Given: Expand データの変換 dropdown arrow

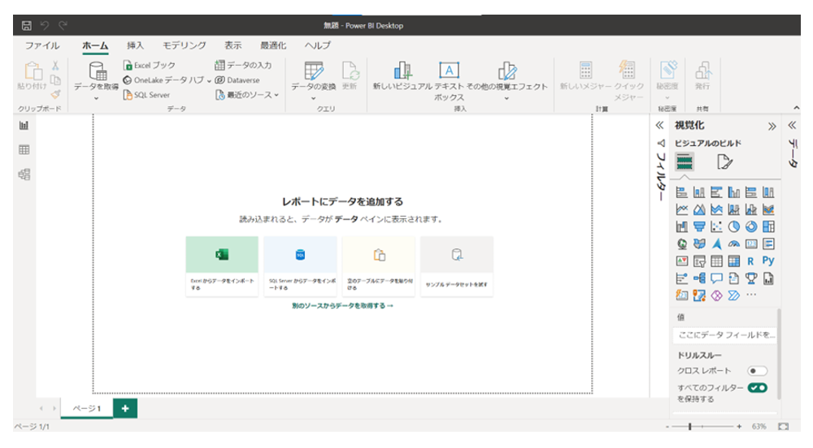Looking at the screenshot, I should click(313, 98).
